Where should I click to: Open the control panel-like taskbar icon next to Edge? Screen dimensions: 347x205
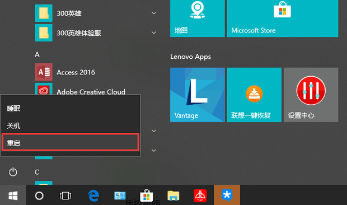pos(120,195)
